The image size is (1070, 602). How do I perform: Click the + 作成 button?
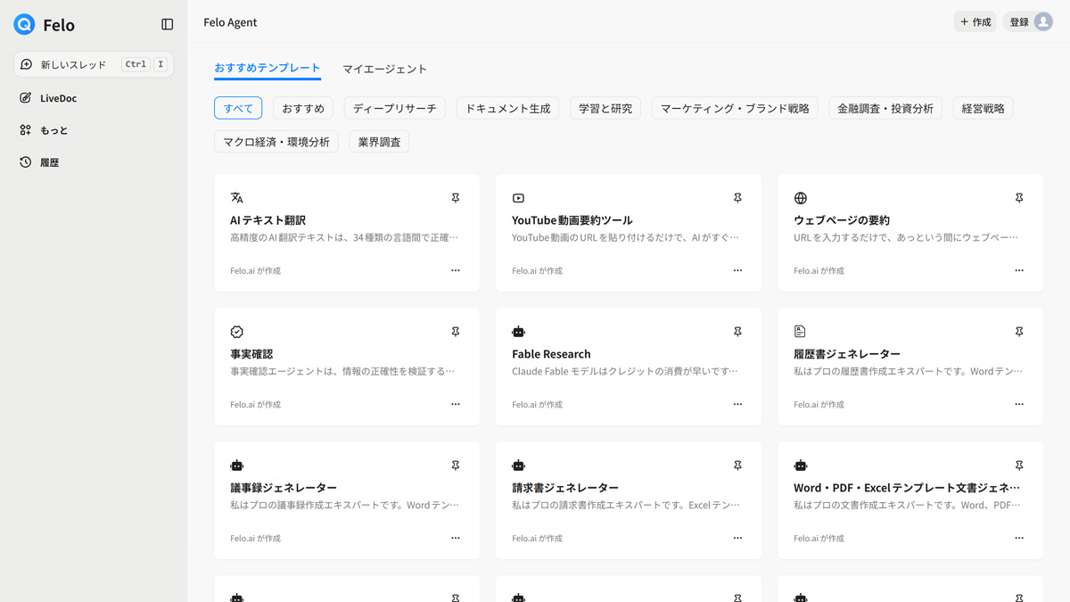click(x=975, y=21)
